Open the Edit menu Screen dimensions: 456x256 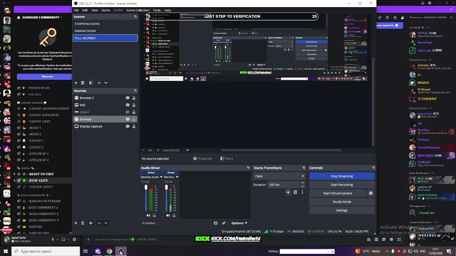pyautogui.click(x=85, y=10)
